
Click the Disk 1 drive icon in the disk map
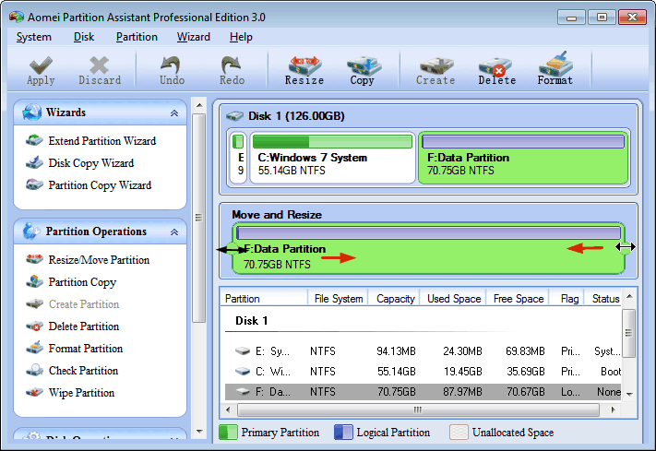click(x=234, y=116)
